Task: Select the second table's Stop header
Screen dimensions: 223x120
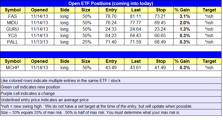Action: (x=161, y=61)
